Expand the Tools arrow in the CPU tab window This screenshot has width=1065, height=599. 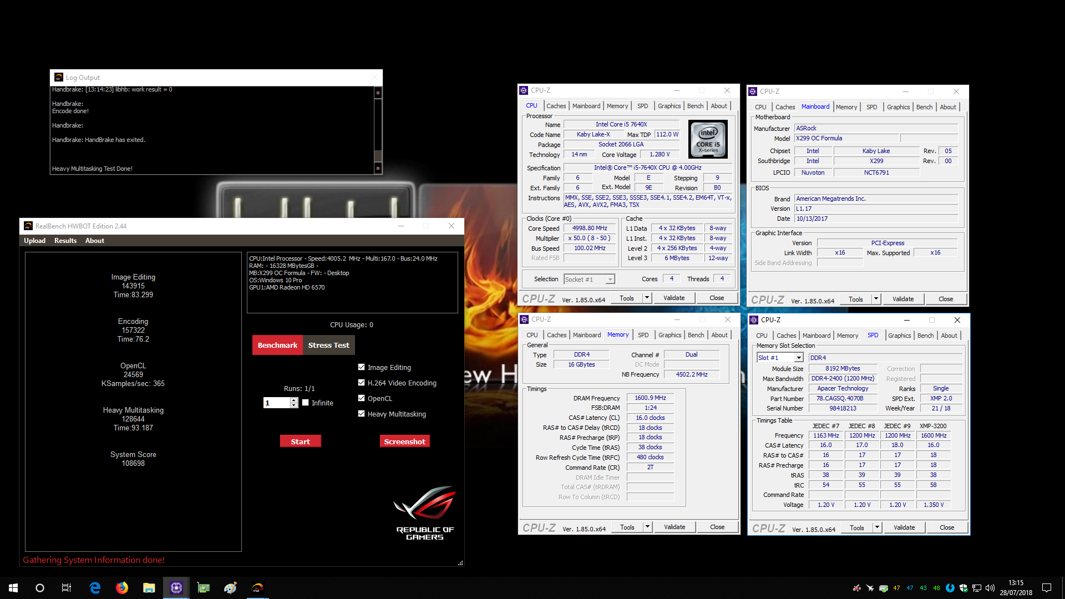[647, 298]
